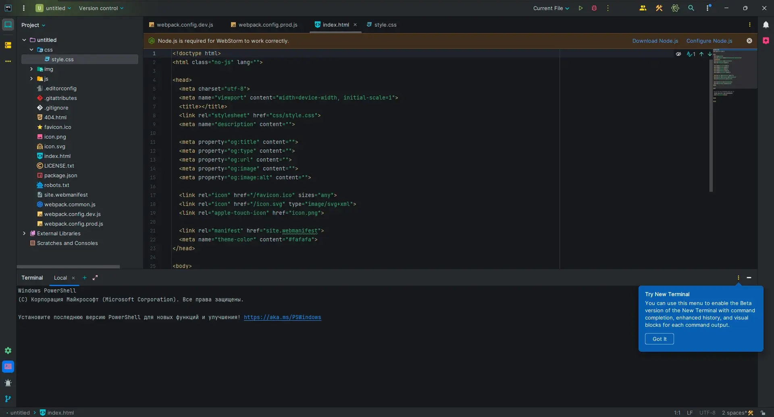
Task: Open the Notifications bell panel
Action: pos(766,25)
